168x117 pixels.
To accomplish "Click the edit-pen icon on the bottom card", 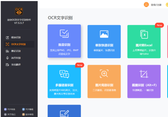I will (x=64, y=114).
